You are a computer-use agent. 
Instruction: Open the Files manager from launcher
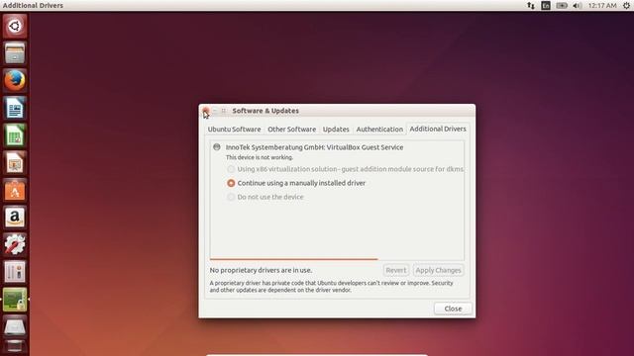click(15, 53)
